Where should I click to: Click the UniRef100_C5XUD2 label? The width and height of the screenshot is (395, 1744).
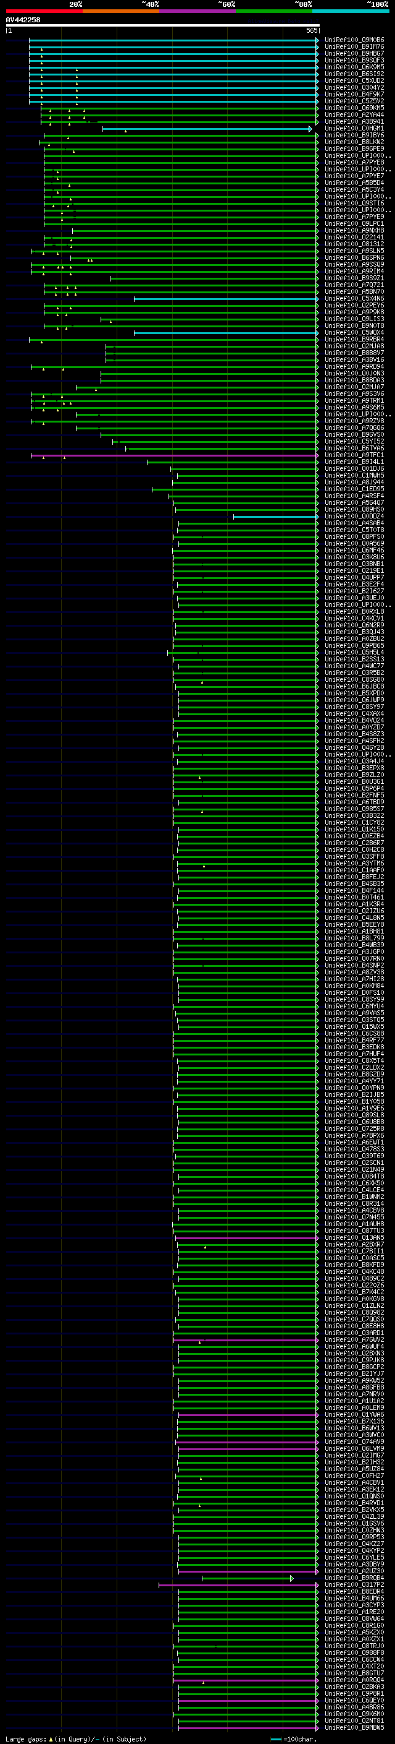[x=354, y=80]
